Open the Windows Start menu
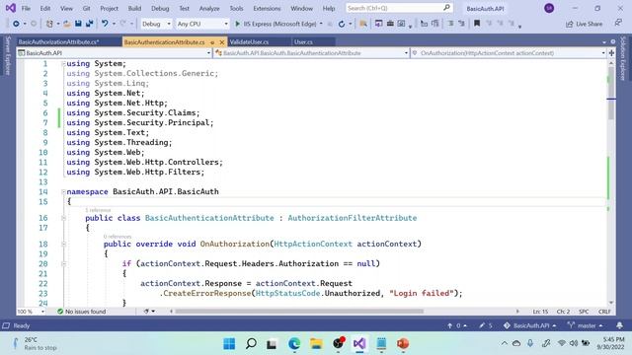The height and width of the screenshot is (355, 632). pos(229,344)
